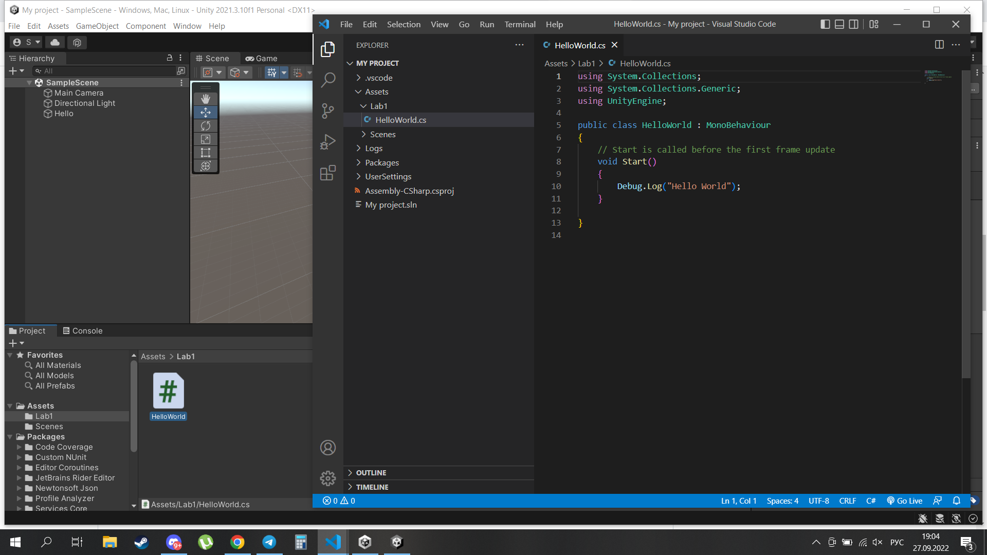Change UTF-8 file encoding
Screen dimensions: 987x555
click(818, 501)
